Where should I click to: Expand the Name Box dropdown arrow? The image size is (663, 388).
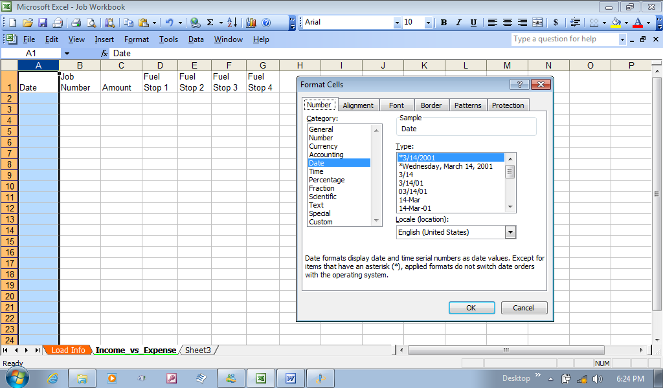(66, 54)
